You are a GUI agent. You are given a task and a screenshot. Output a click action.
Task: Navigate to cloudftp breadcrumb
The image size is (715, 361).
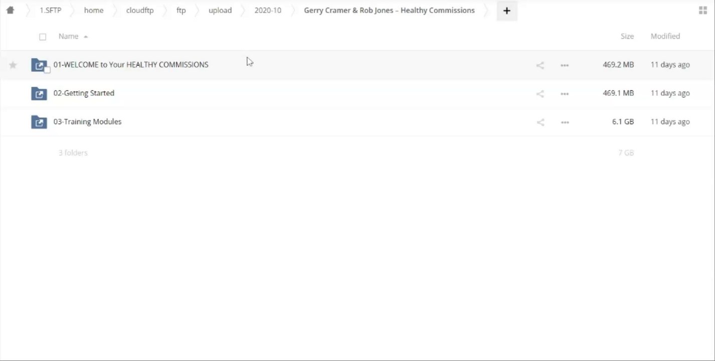[140, 10]
